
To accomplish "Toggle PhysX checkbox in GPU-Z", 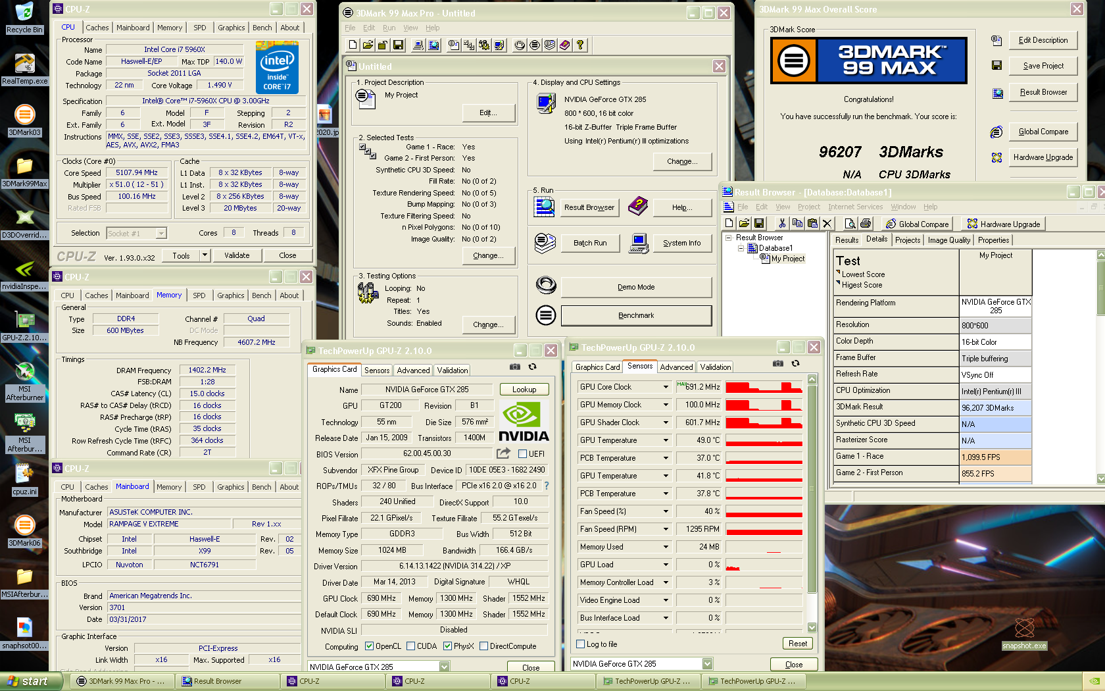I will pyautogui.click(x=447, y=646).
